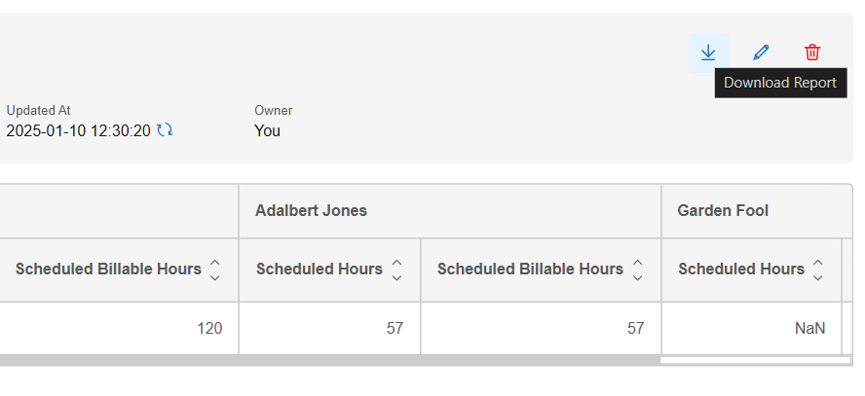865x396 pixels.
Task: Refresh the Updated At timestamp
Action: tap(165, 130)
